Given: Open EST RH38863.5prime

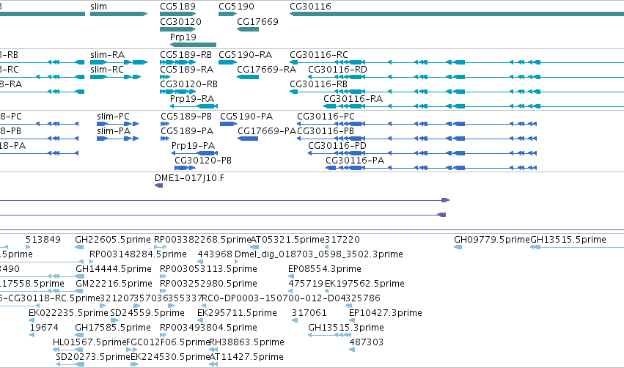Looking at the screenshot, I should (246, 342).
